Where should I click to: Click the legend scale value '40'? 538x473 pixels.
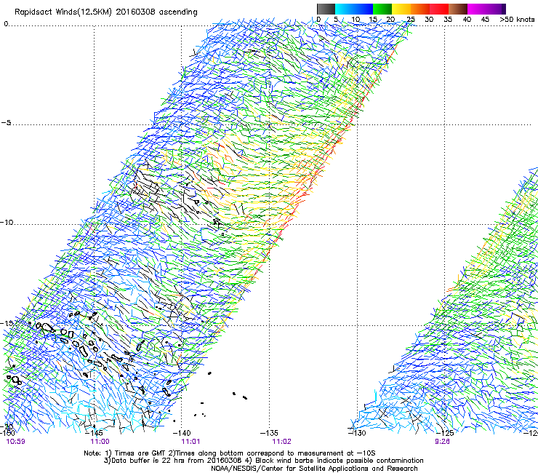(467, 20)
